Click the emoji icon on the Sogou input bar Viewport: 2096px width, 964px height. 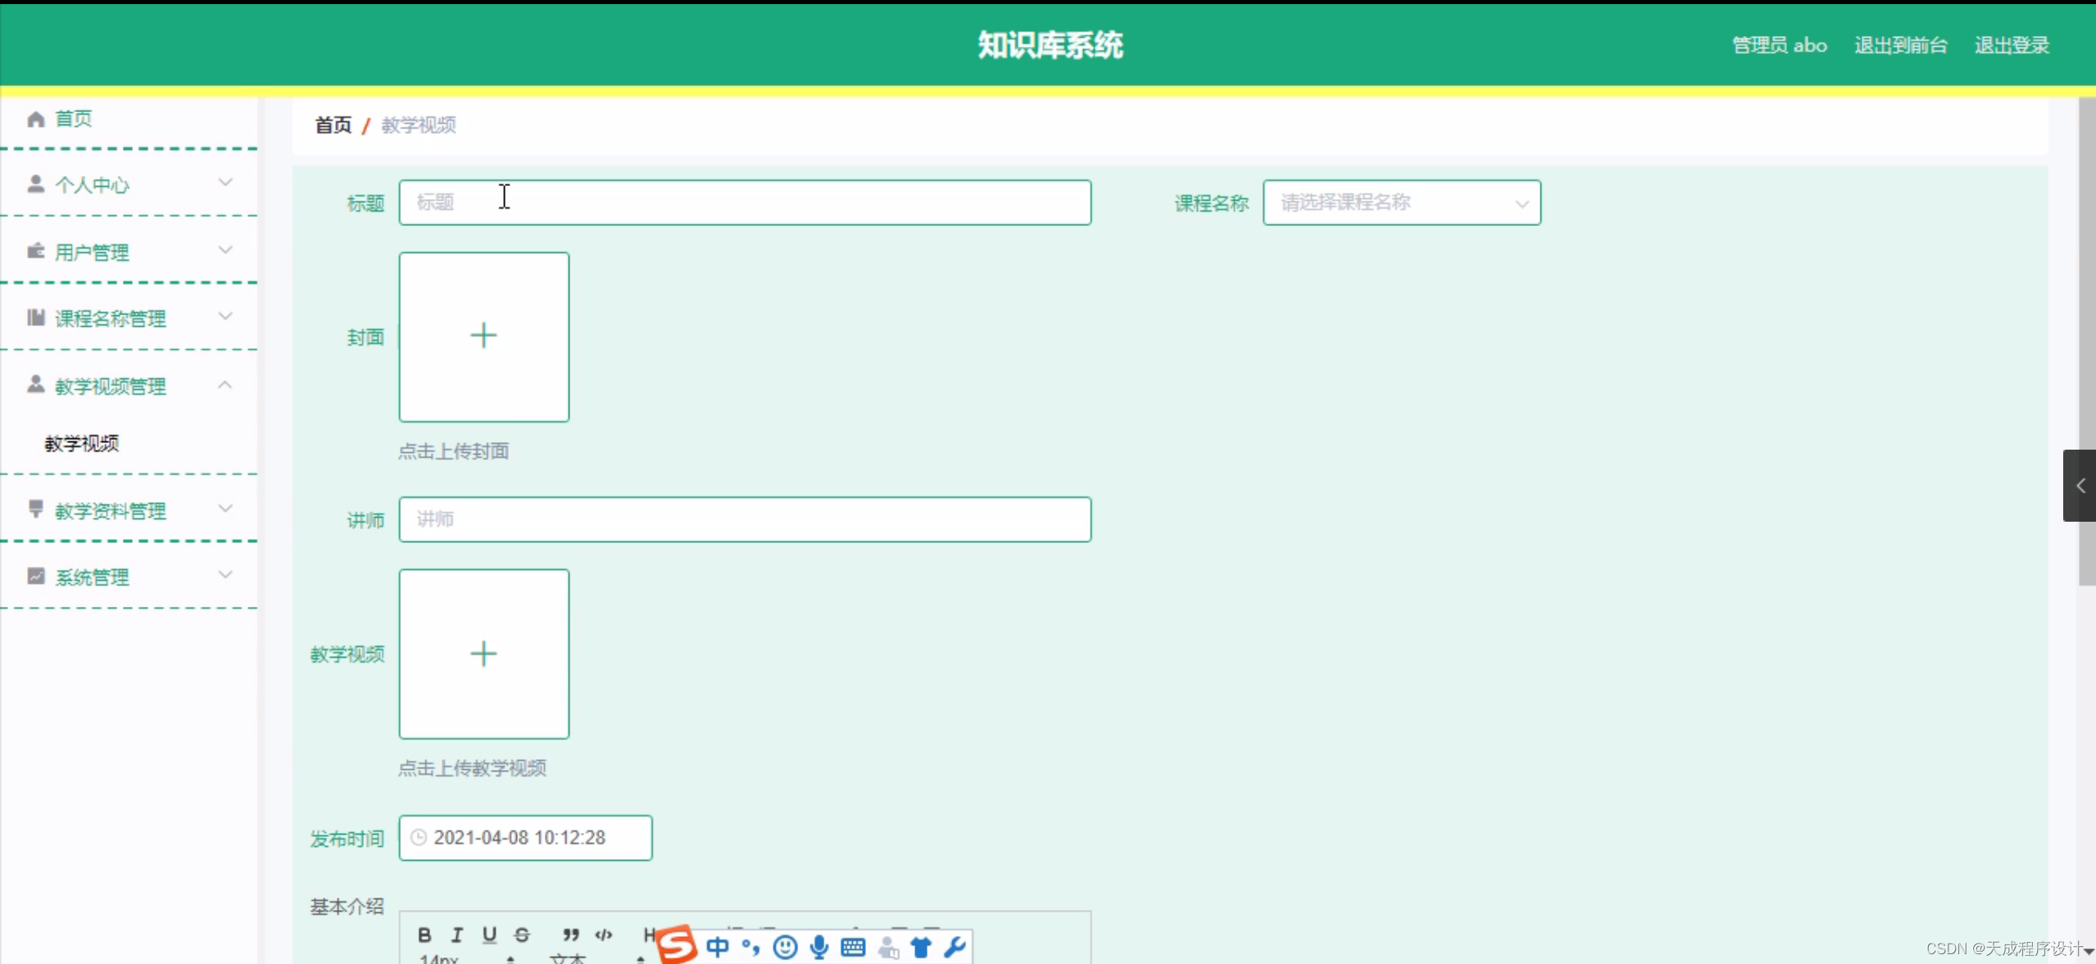point(785,947)
